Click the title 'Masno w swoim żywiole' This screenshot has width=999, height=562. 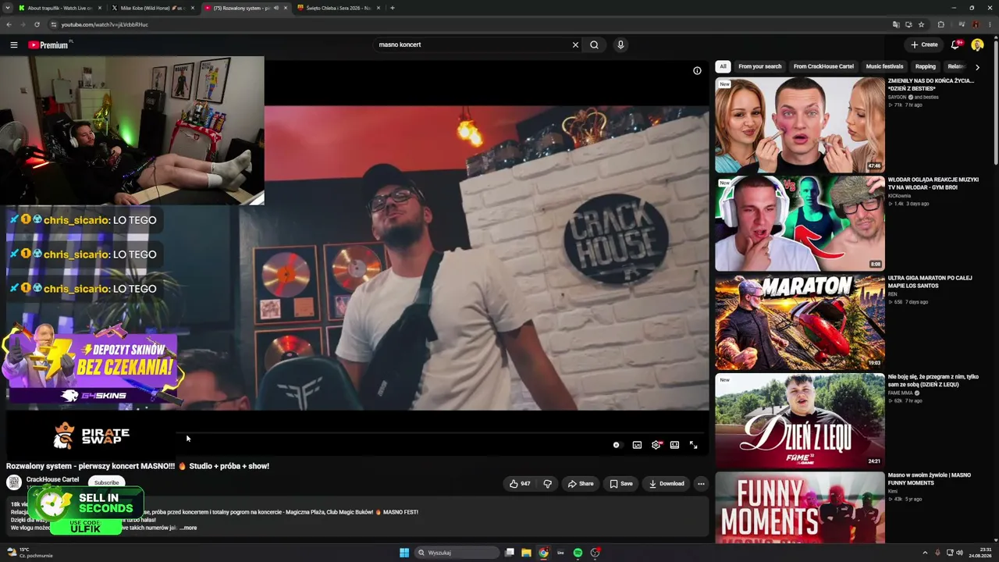[x=930, y=479]
